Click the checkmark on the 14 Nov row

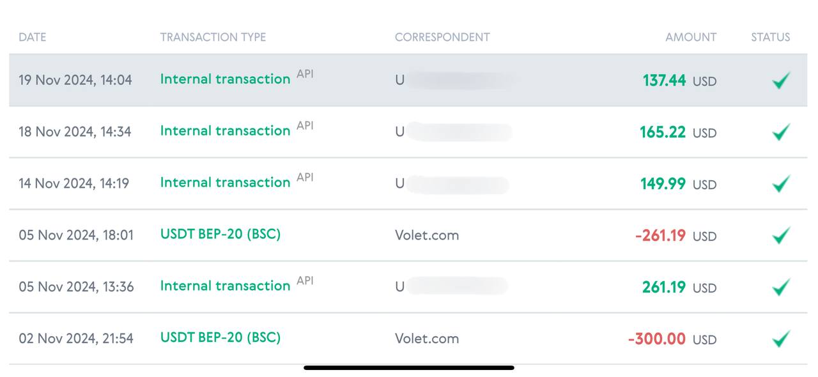pyautogui.click(x=780, y=184)
